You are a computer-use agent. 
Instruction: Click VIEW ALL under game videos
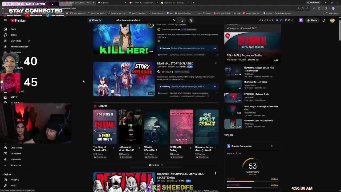(229, 135)
